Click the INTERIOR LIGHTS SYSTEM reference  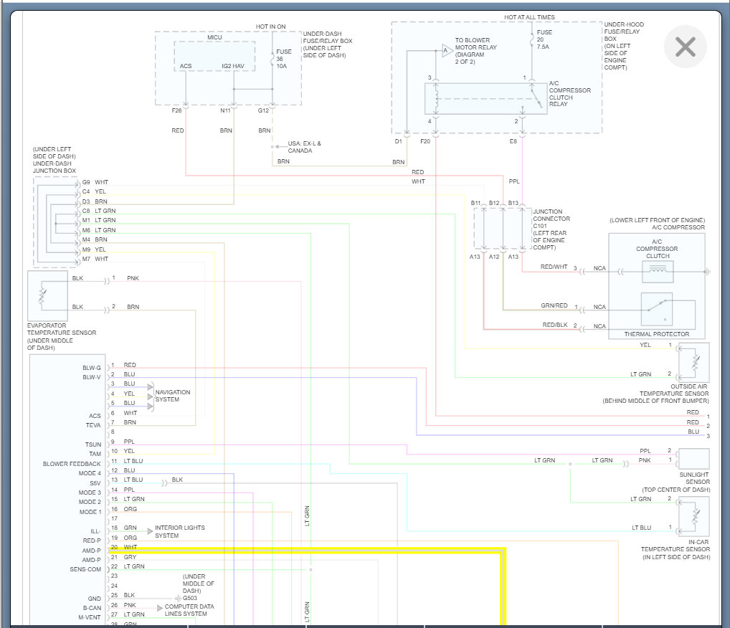click(x=180, y=532)
